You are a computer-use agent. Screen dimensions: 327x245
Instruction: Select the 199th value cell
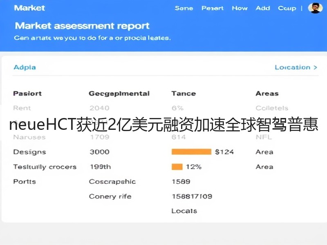point(100,167)
